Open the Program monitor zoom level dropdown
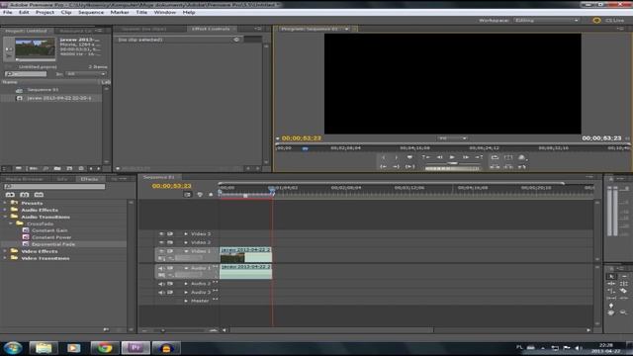The image size is (633, 356). click(x=452, y=138)
